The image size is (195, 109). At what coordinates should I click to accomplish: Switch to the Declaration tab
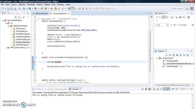(x=61, y=89)
